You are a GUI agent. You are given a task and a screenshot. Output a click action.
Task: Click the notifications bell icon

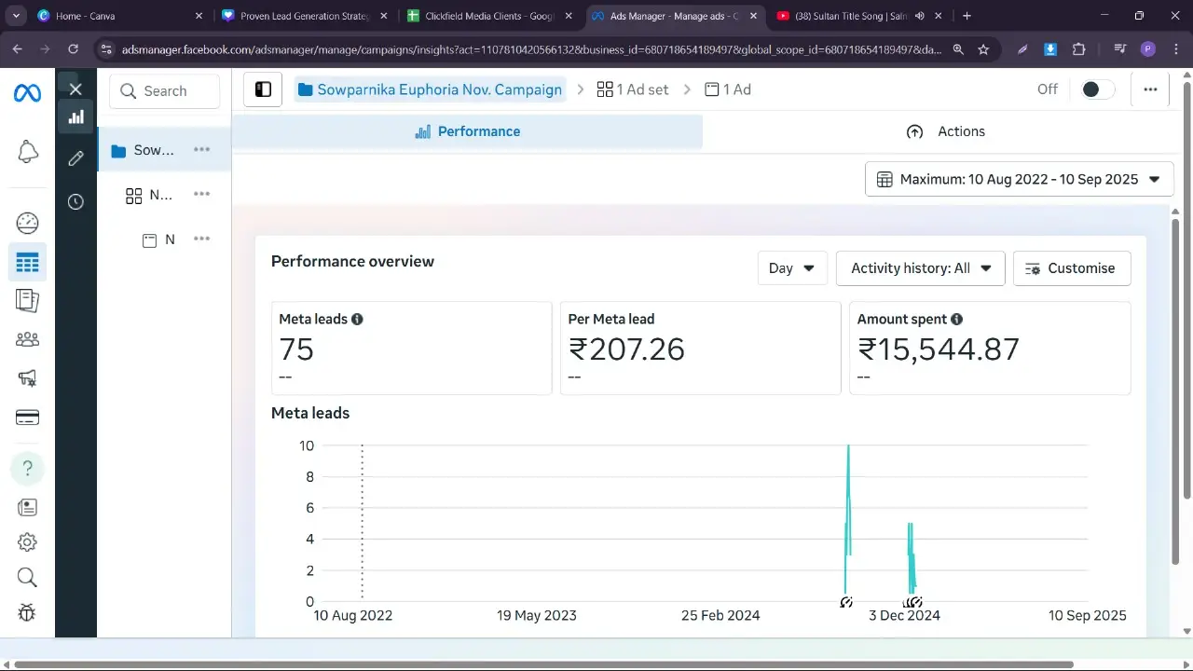pos(27,152)
